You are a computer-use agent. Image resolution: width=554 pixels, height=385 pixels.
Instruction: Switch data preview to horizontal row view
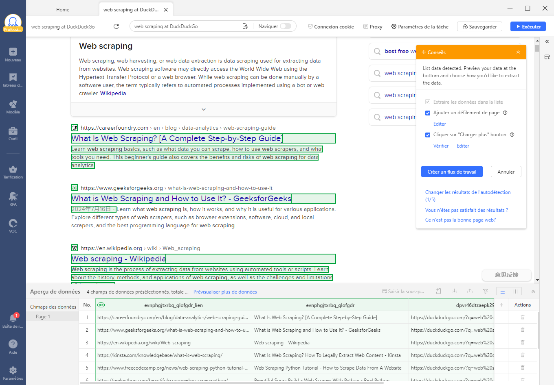[503, 291]
